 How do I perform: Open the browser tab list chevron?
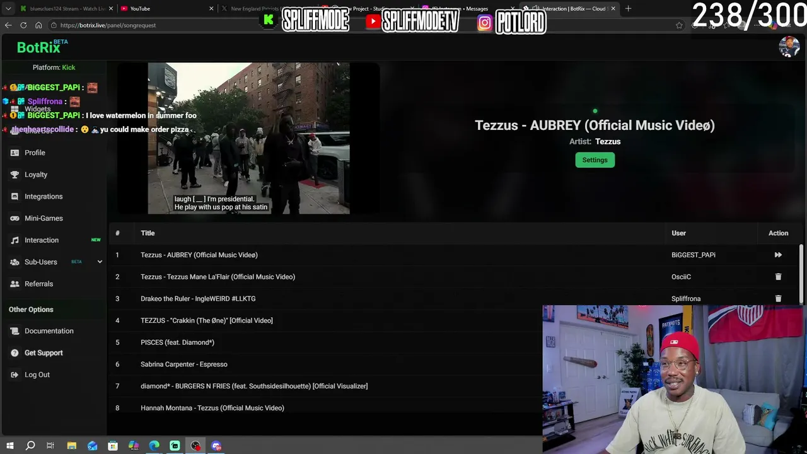pos(8,9)
